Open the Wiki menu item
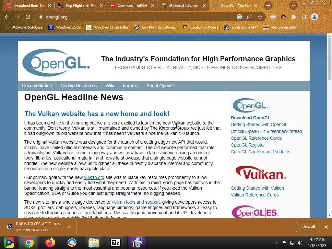The height and width of the screenshot is (249, 332). (x=110, y=86)
